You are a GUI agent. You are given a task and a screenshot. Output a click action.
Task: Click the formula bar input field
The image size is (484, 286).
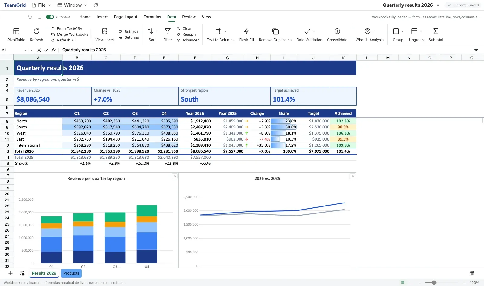click(x=266, y=50)
